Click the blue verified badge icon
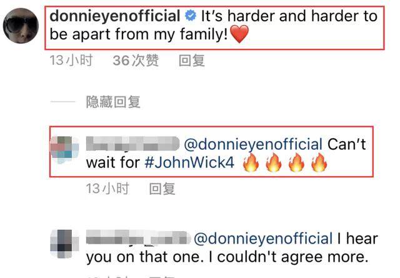 coord(191,16)
